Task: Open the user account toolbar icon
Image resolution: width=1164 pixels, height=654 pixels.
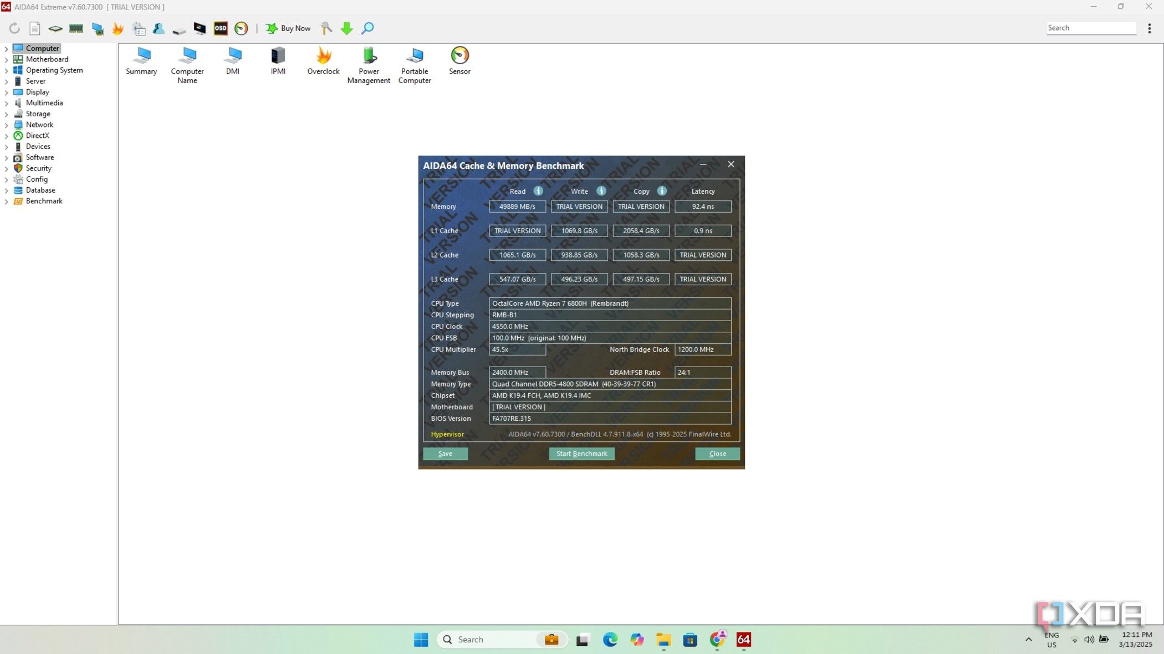Action: [159, 28]
